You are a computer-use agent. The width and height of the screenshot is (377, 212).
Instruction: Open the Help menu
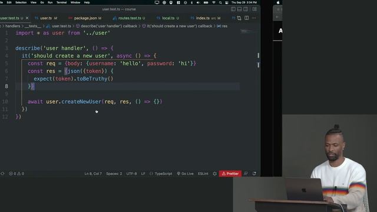[x=87, y=2]
